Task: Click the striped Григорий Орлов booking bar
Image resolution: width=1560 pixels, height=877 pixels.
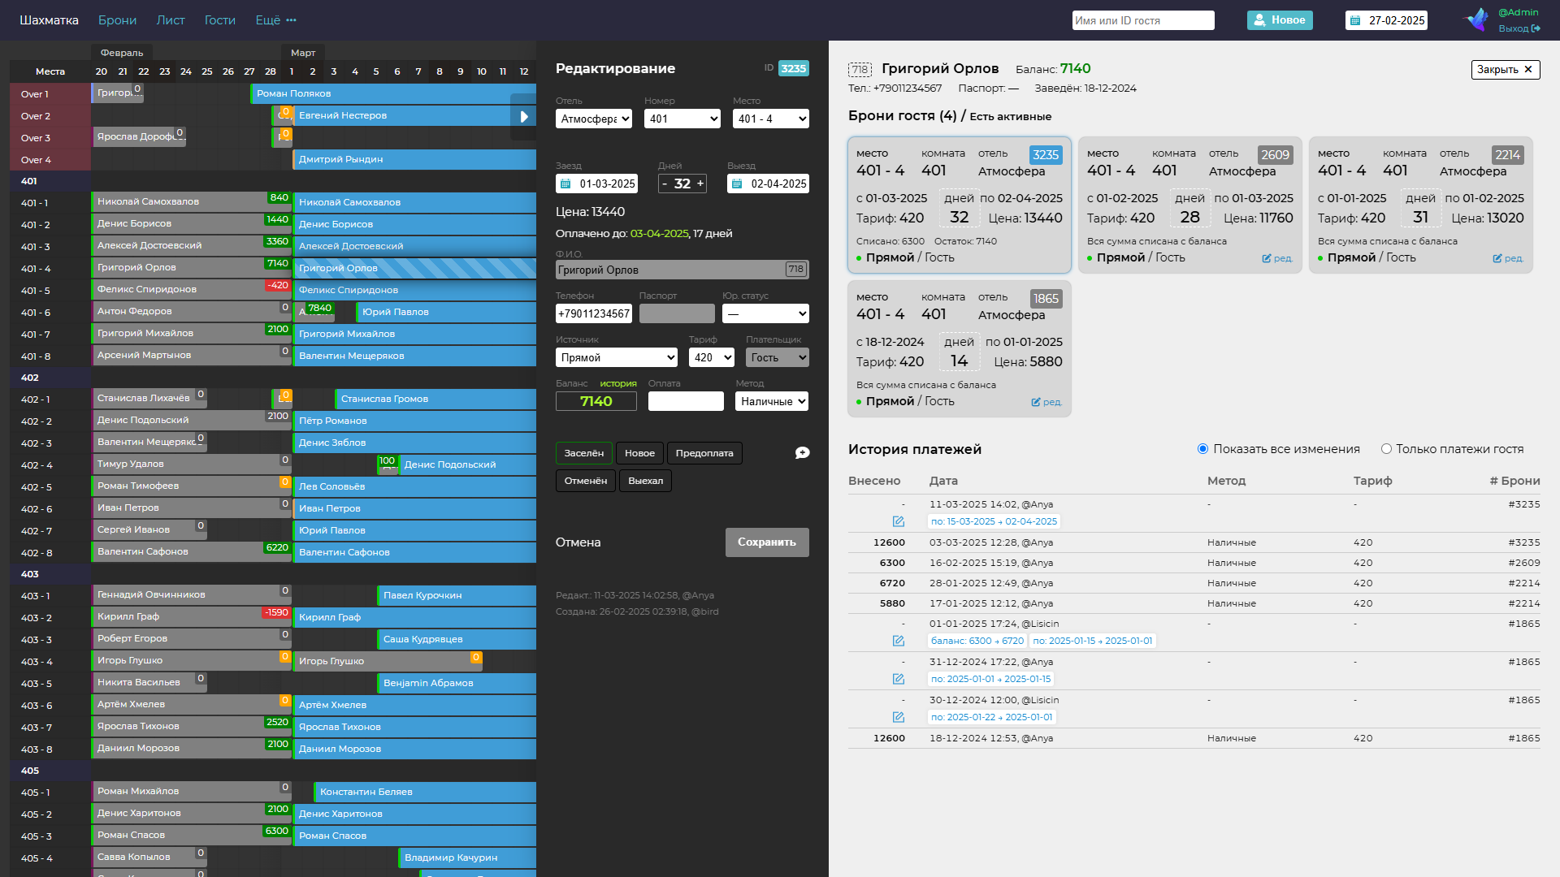Action: pos(414,268)
